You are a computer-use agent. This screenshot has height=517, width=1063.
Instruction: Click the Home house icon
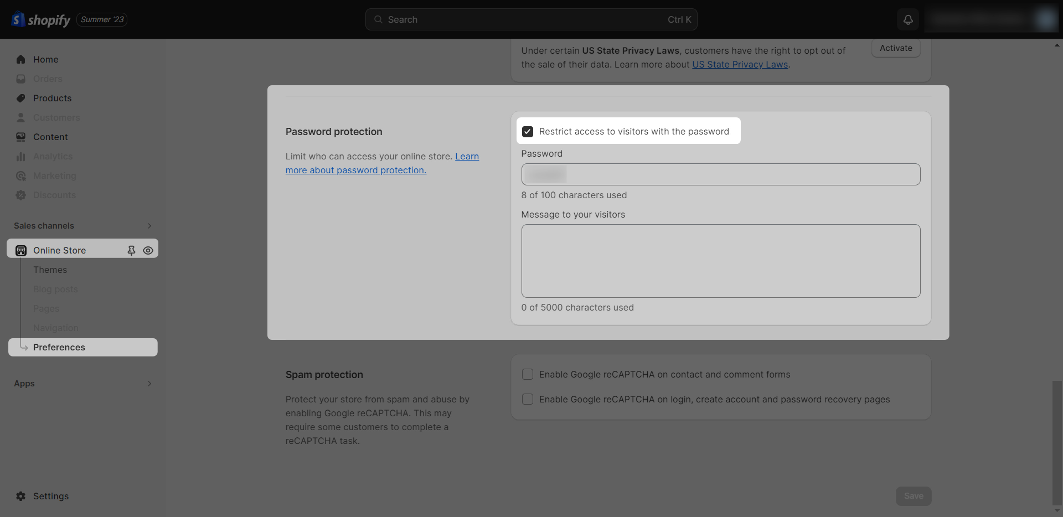pos(20,59)
